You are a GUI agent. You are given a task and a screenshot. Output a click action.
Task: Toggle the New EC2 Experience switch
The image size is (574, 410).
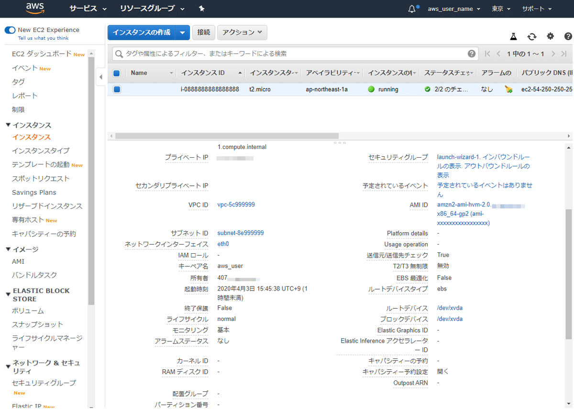click(x=10, y=30)
